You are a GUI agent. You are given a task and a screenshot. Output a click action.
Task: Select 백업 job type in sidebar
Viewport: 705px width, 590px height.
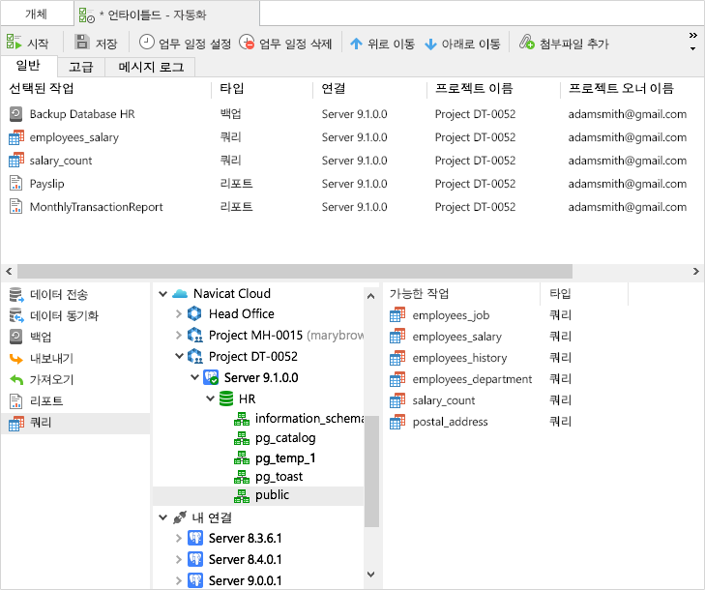pos(41,338)
